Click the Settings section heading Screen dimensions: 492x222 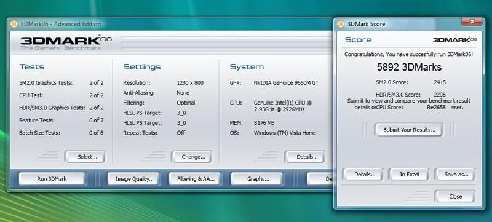(142, 67)
